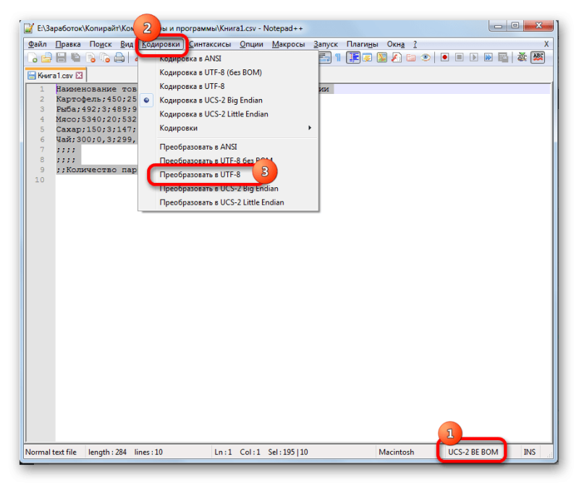Click Ln : 1 status bar entry
This screenshot has width=579, height=485.
tap(223, 452)
